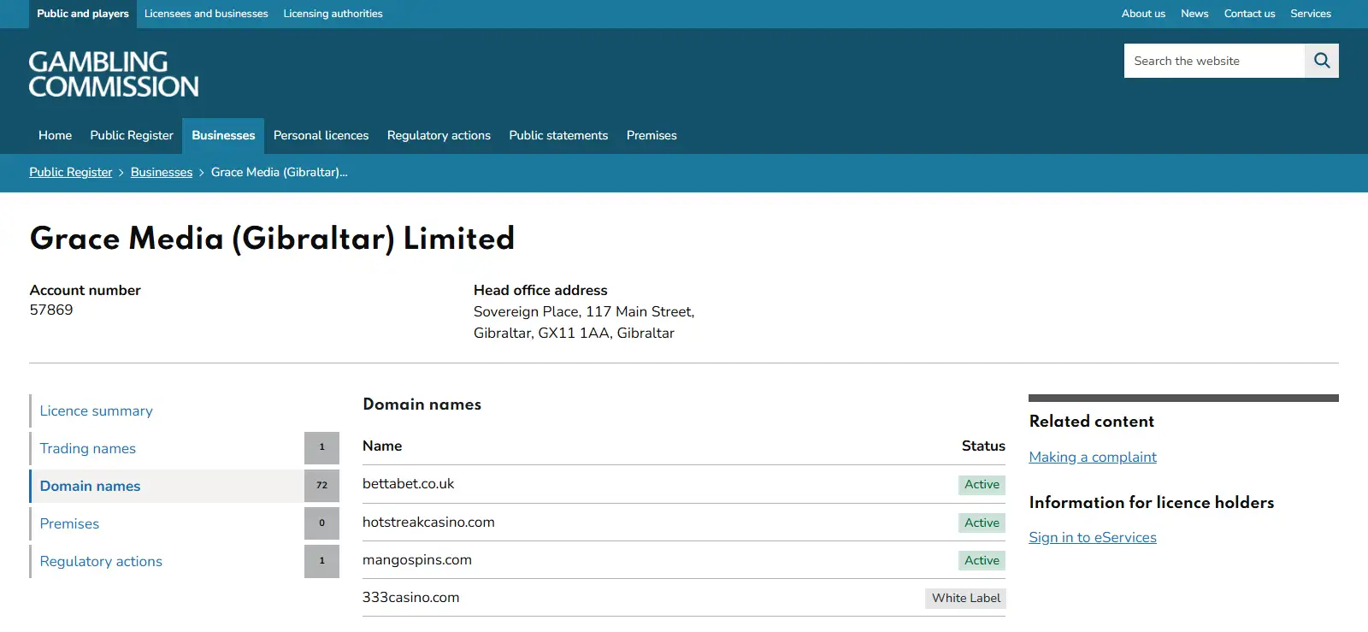
Task: Click the search magnifier icon button
Action: [x=1322, y=61]
